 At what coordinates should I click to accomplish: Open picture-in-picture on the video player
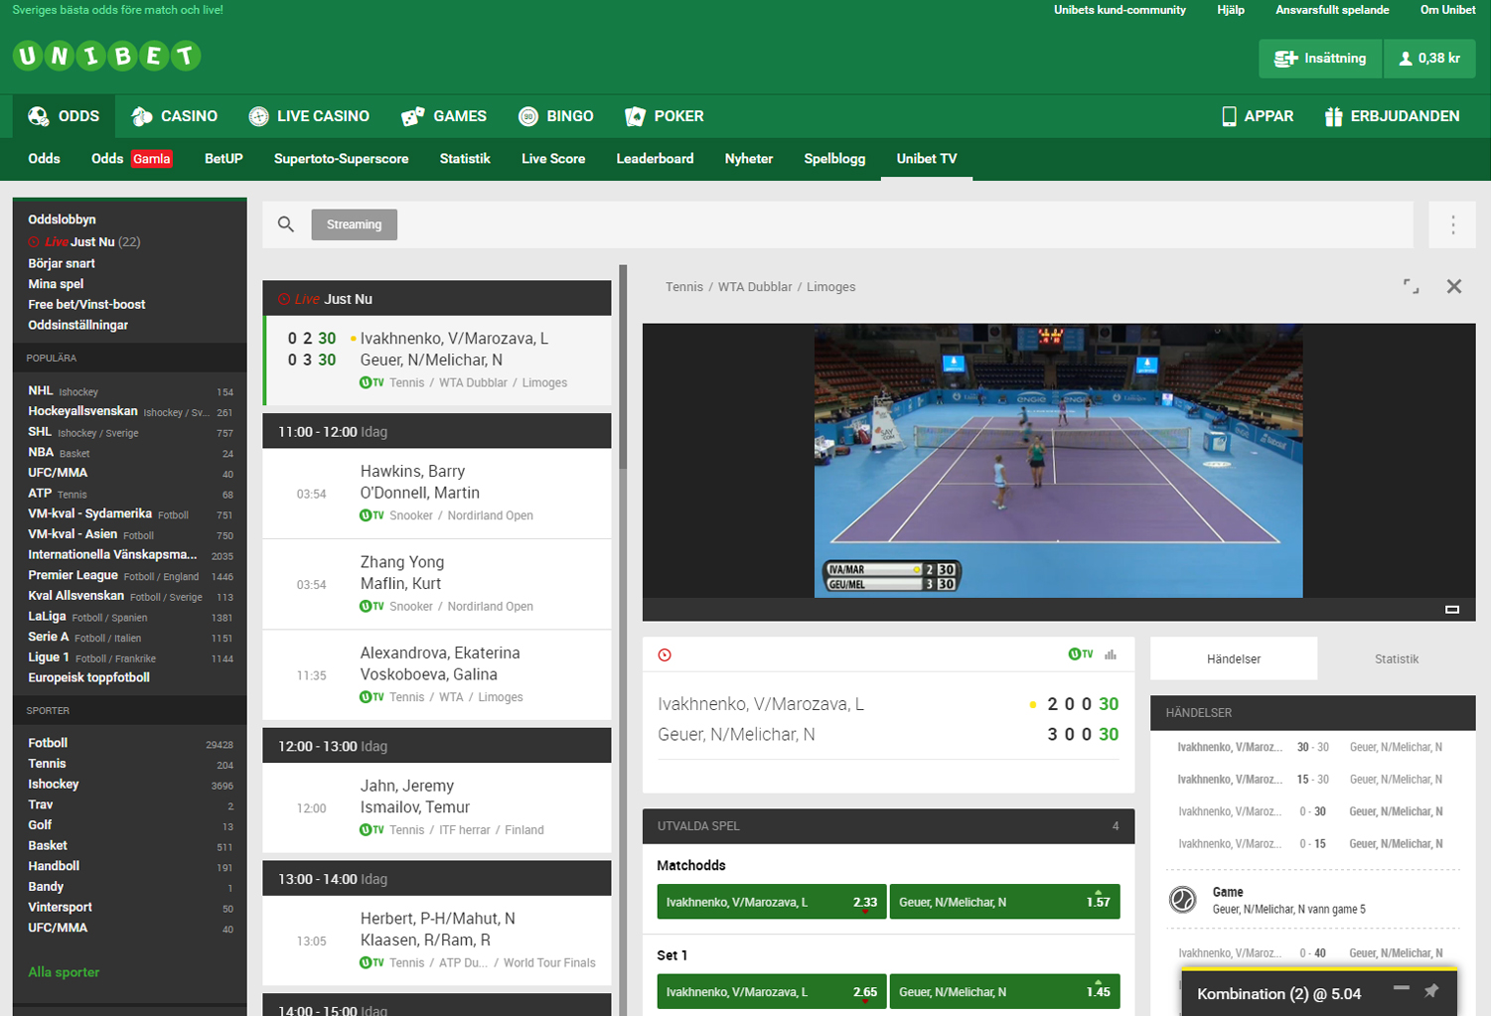(x=1454, y=607)
